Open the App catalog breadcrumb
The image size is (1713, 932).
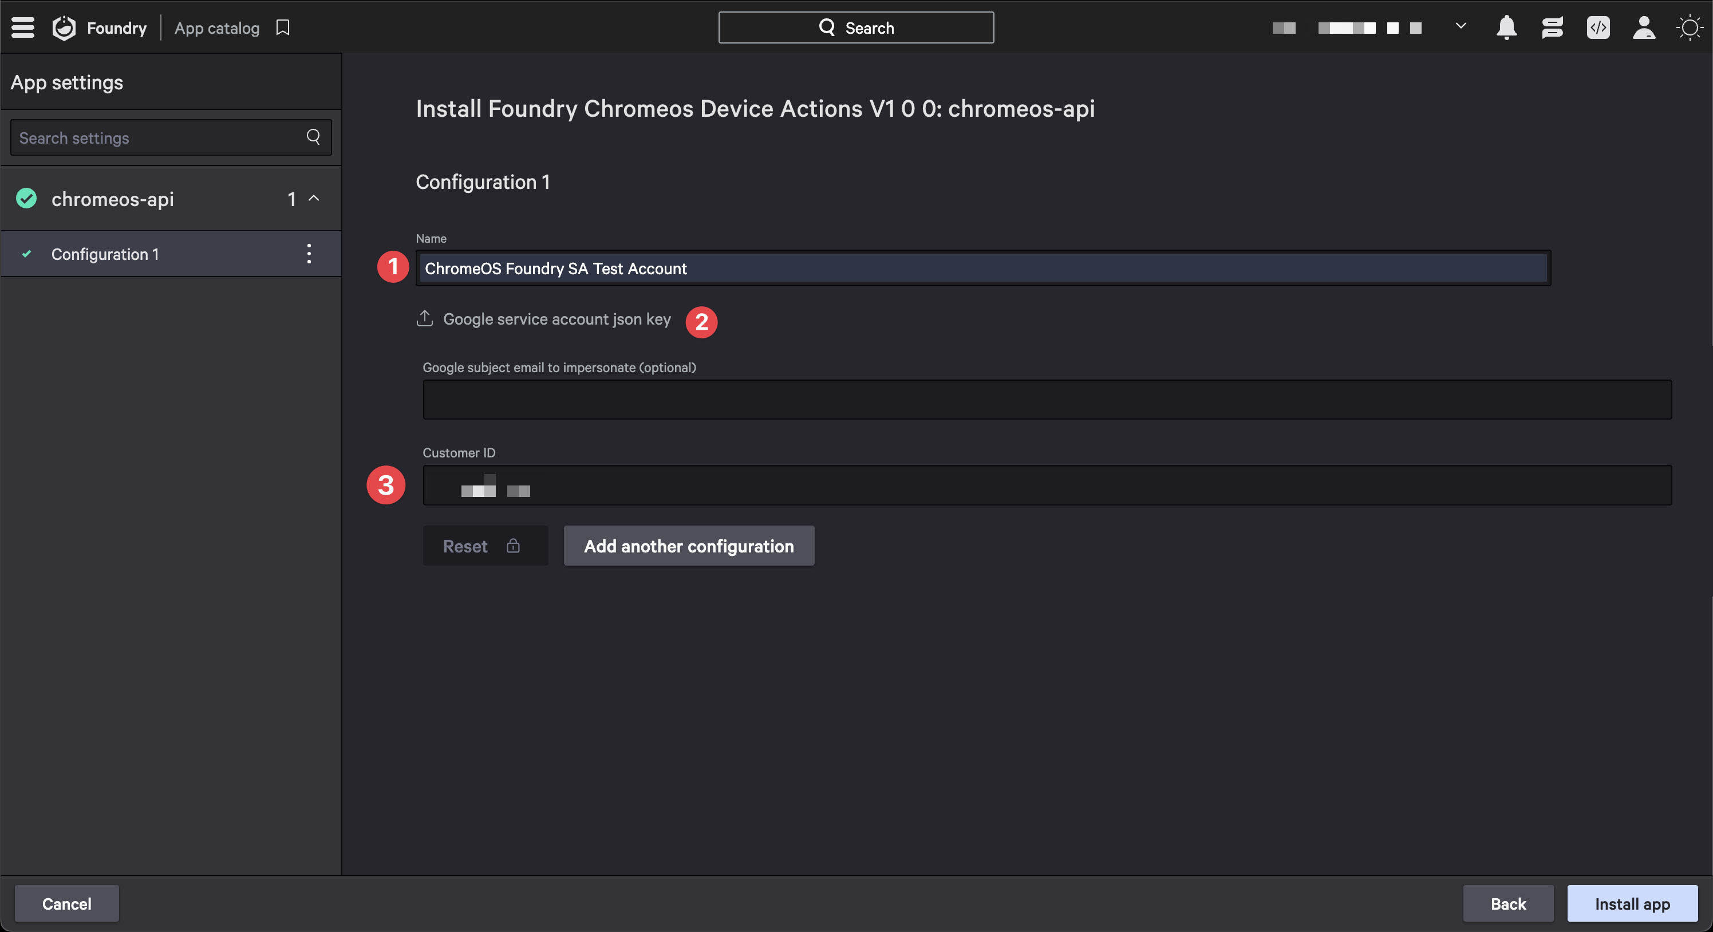click(x=217, y=28)
